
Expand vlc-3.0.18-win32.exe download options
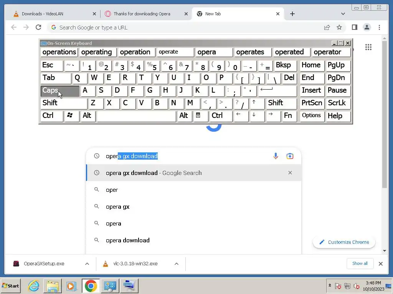tap(177, 264)
